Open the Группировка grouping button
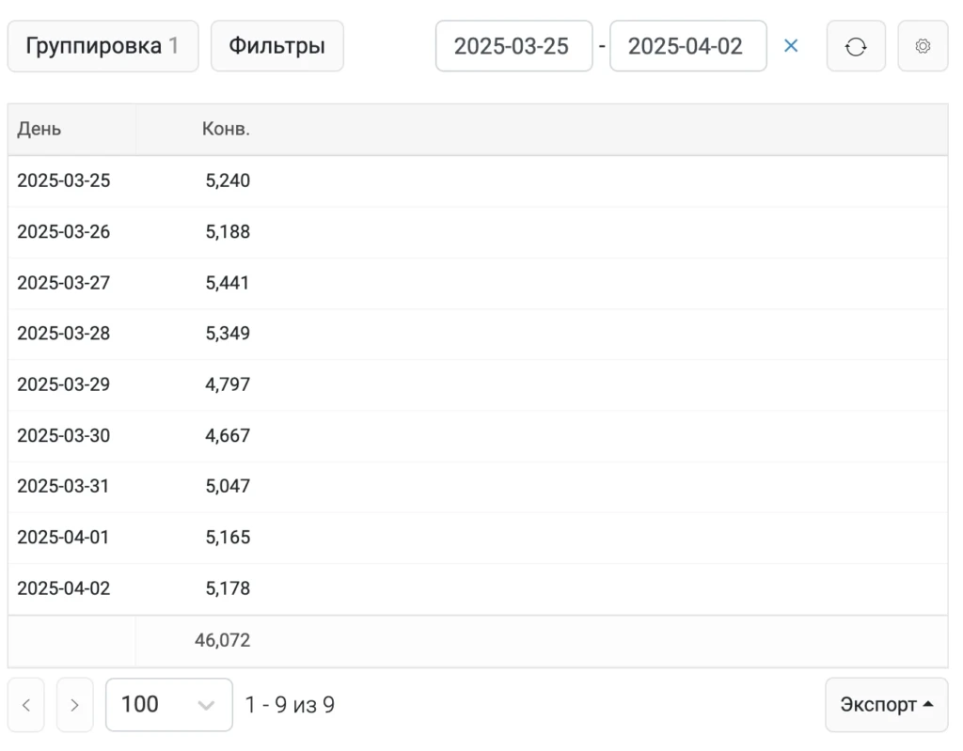This screenshot has width=963, height=751. point(103,46)
